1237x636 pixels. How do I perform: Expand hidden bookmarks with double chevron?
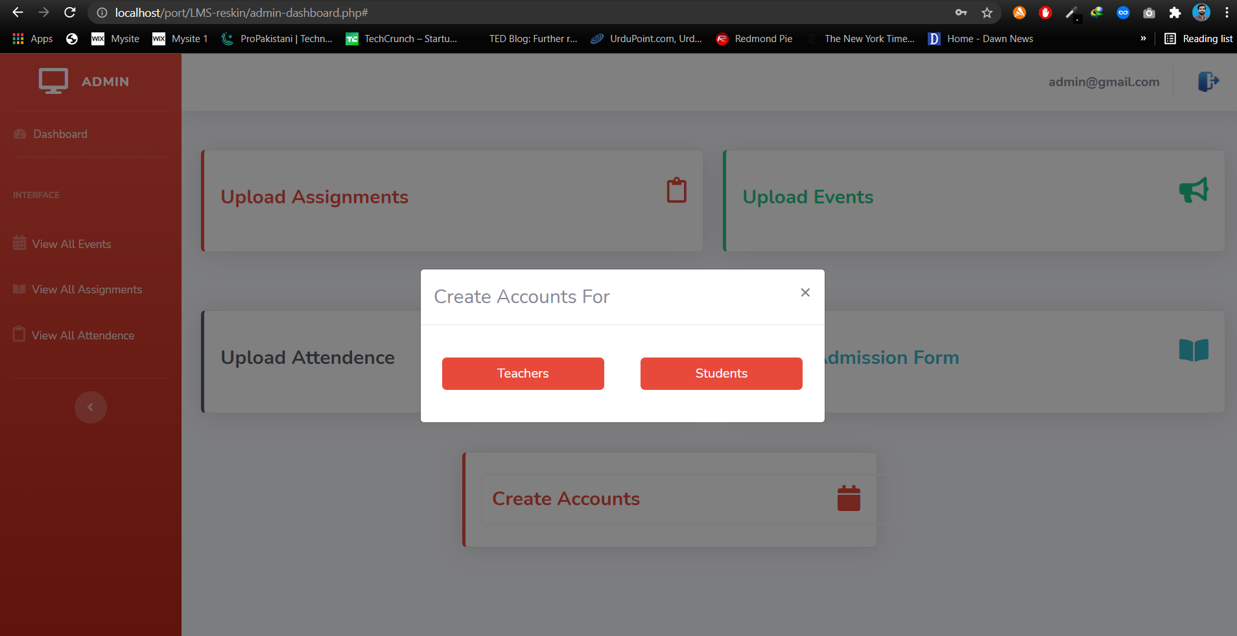click(1143, 39)
